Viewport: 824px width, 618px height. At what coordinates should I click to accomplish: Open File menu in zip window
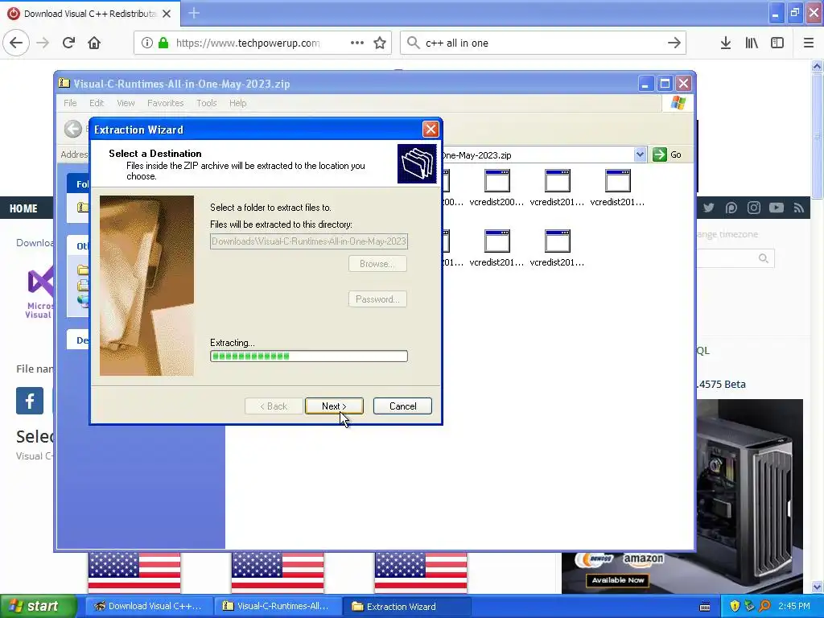point(70,103)
